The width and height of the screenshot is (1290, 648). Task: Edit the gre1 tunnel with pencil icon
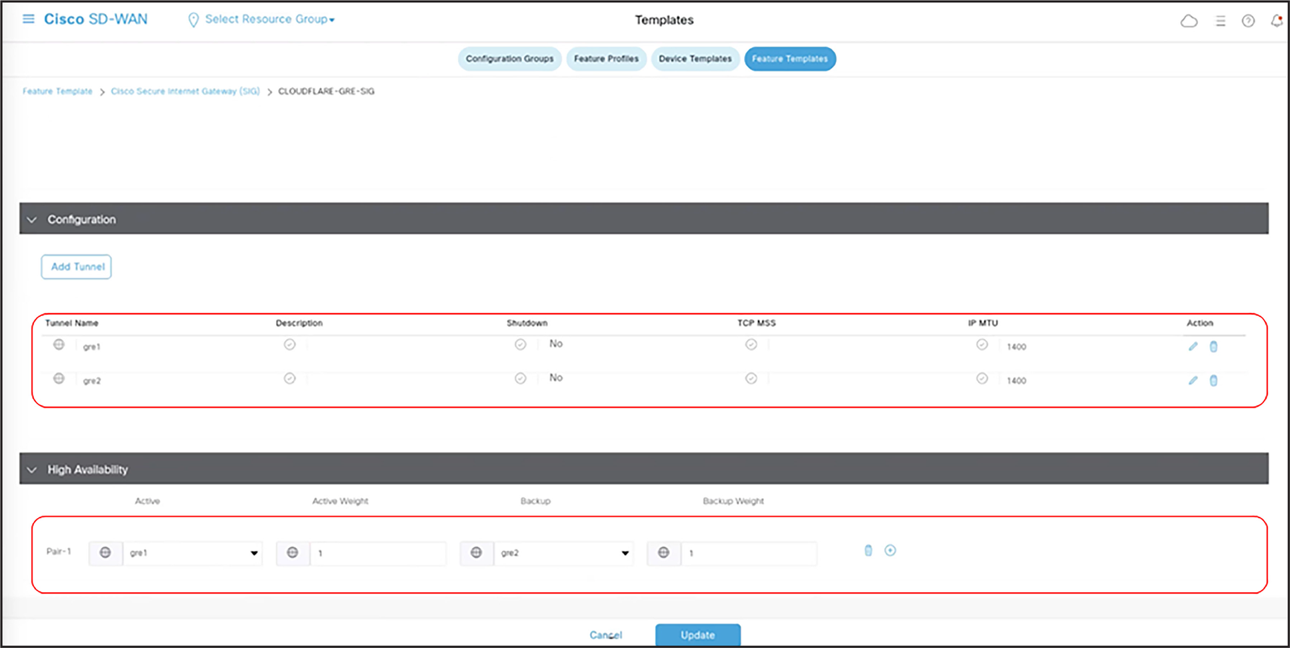click(1193, 346)
